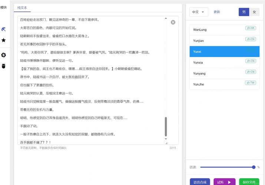Click the line starting '百姓纷纷走出家门'
Screen dimensions: 265x185
coord(60,20)
